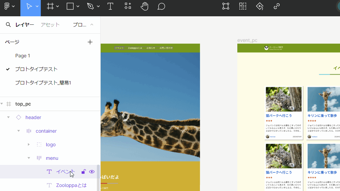
Task: Switch to the アセット tab
Action: click(x=50, y=25)
